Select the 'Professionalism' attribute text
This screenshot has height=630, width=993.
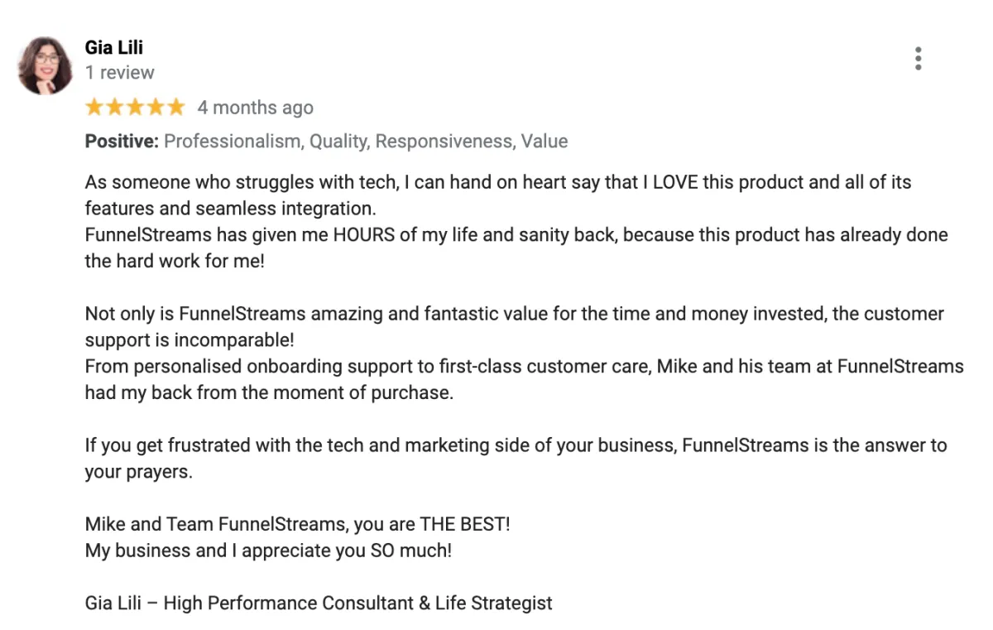234,142
